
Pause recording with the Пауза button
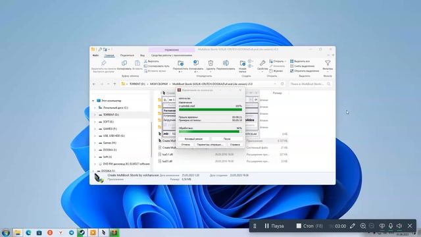click(274, 226)
